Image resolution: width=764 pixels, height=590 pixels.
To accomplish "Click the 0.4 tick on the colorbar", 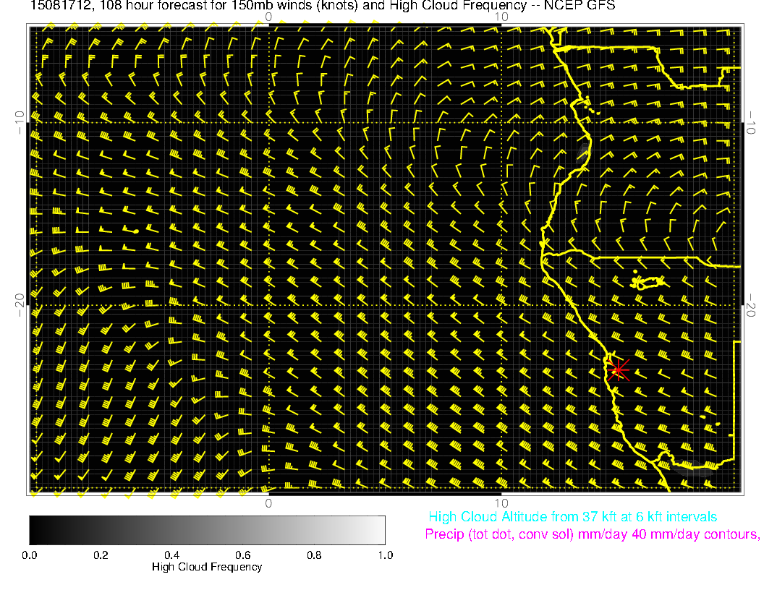I will [x=171, y=555].
